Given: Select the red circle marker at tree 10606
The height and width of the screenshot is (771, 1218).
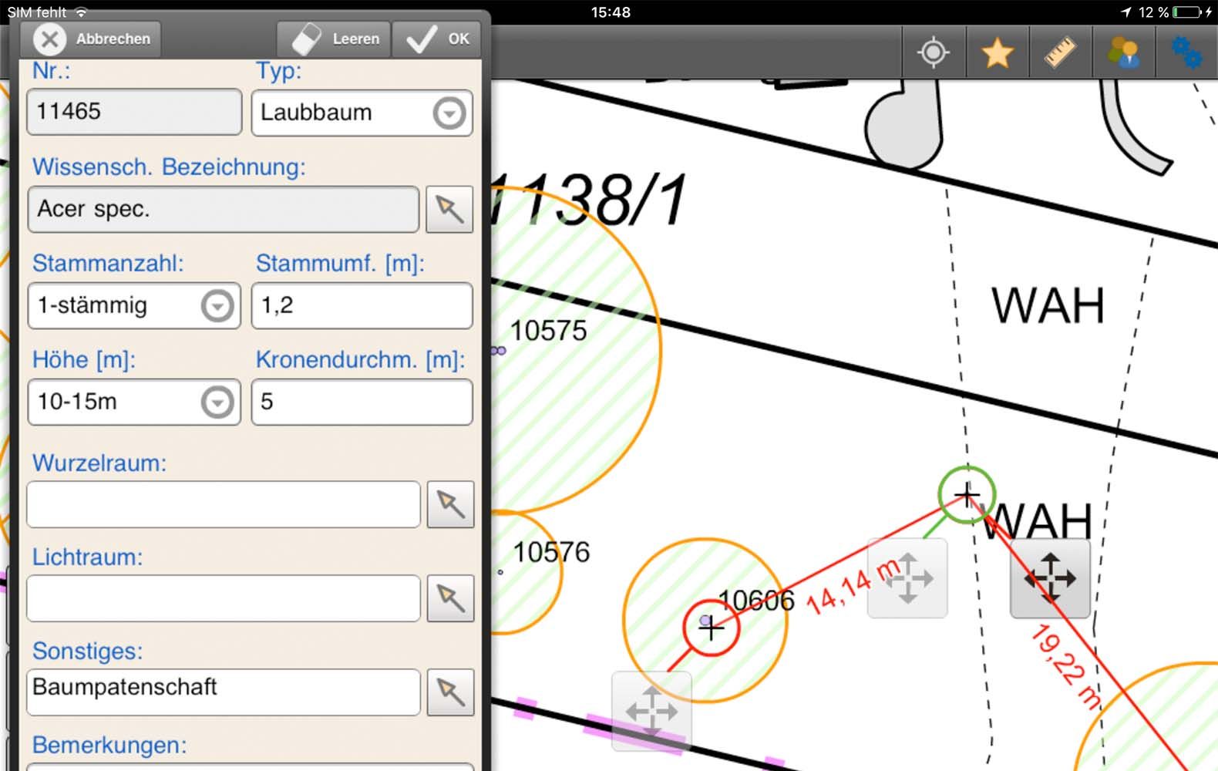Looking at the screenshot, I should pos(711,628).
